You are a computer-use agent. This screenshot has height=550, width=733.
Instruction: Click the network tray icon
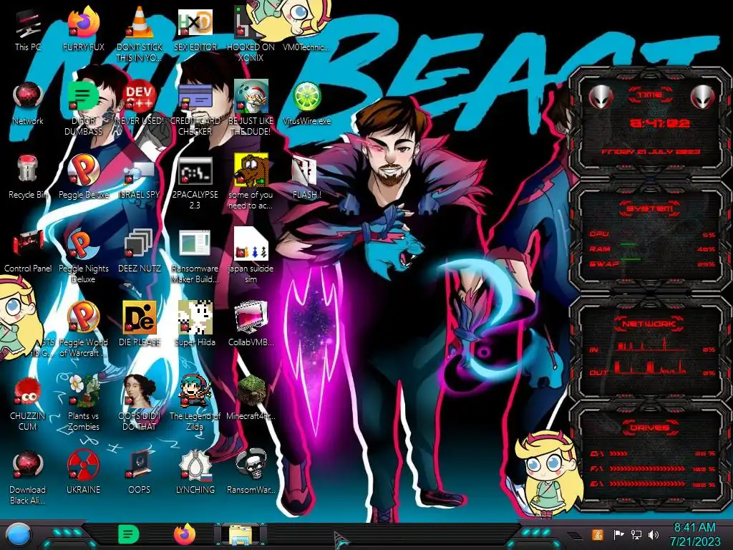(x=636, y=534)
